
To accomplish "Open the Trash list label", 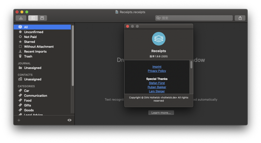I will point(28,56).
